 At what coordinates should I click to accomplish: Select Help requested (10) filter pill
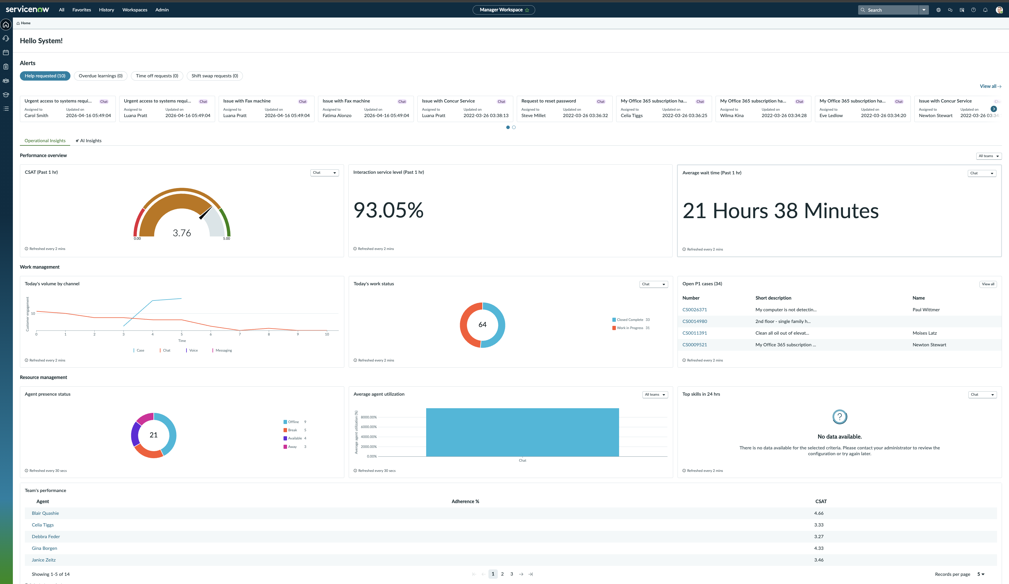tap(45, 76)
